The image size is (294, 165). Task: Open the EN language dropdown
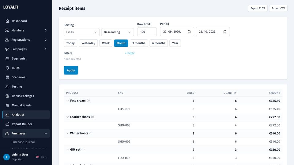pyautogui.click(x=44, y=157)
